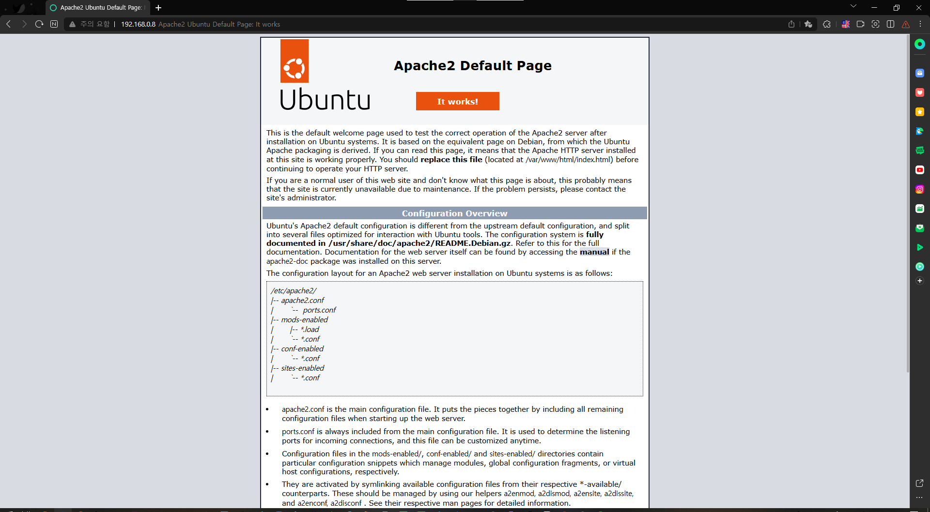Click the page vertical scrollbar thumb
This screenshot has height=512, width=930.
coord(908,203)
